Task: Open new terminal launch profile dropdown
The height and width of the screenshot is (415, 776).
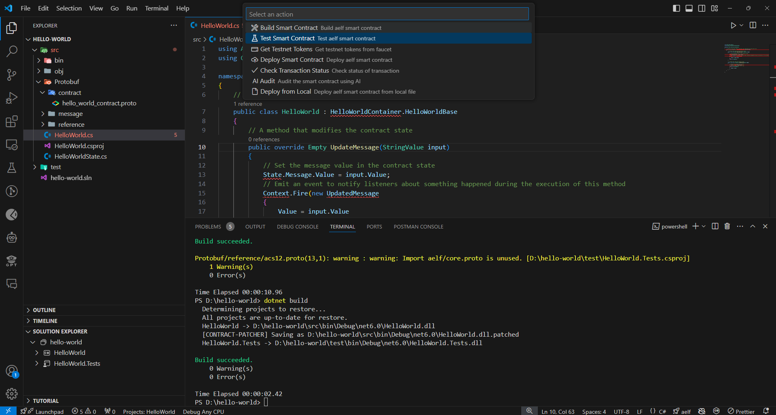Action: (x=704, y=226)
